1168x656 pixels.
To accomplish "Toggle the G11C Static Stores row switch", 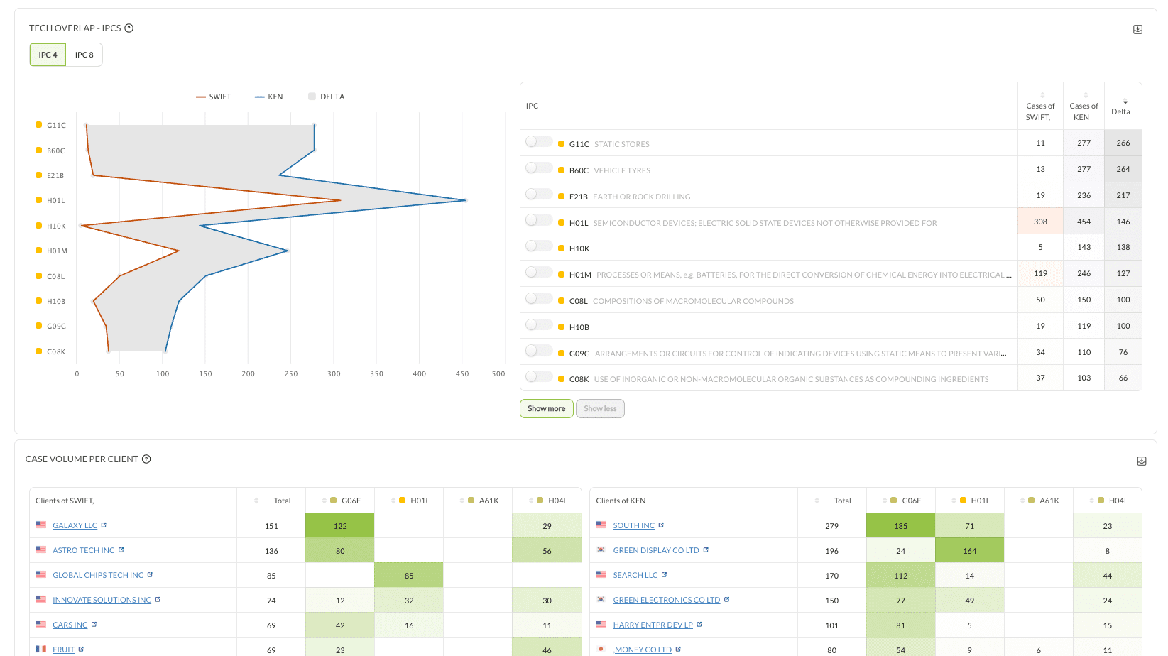I will [539, 142].
